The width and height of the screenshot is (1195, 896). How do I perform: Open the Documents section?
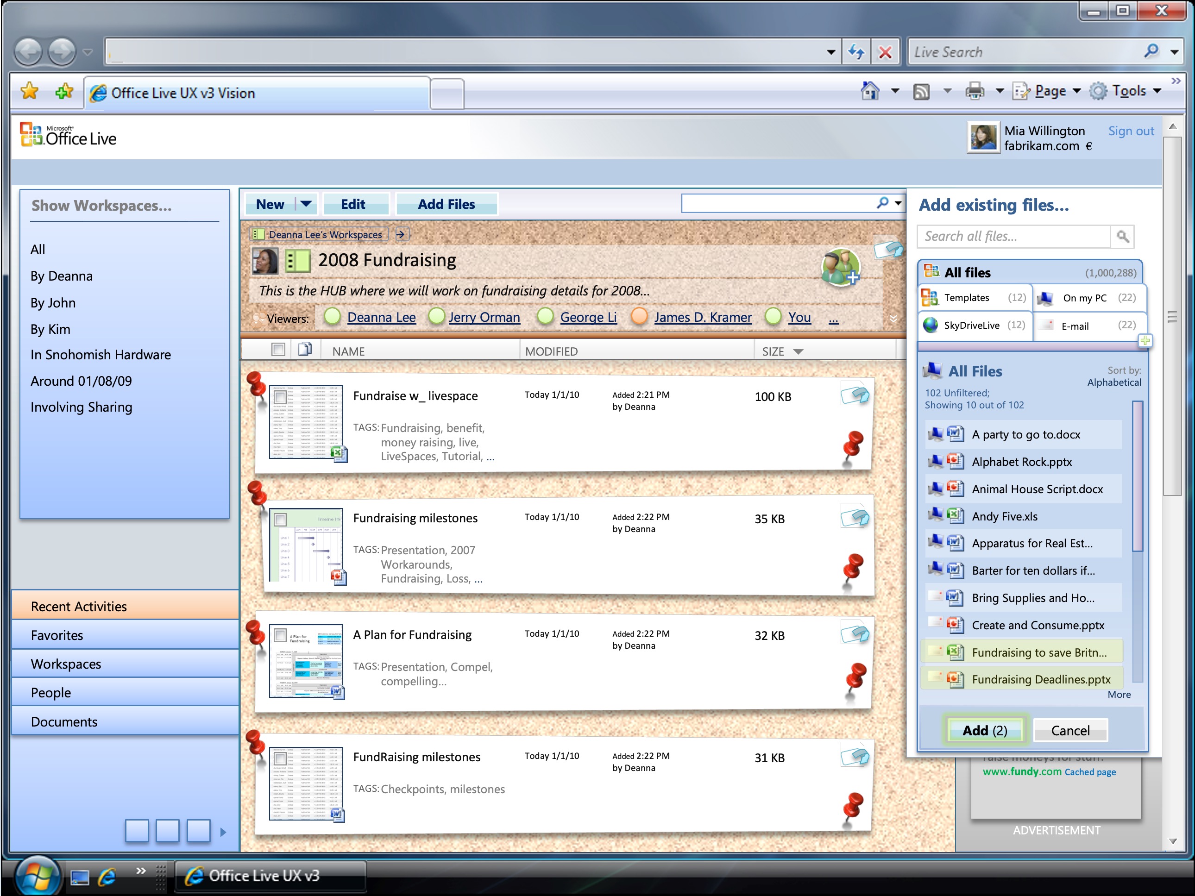point(125,721)
